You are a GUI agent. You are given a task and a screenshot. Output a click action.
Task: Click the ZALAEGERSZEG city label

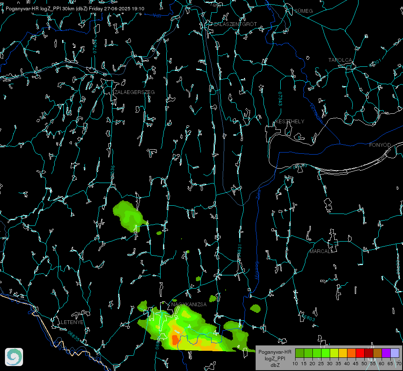point(135,92)
